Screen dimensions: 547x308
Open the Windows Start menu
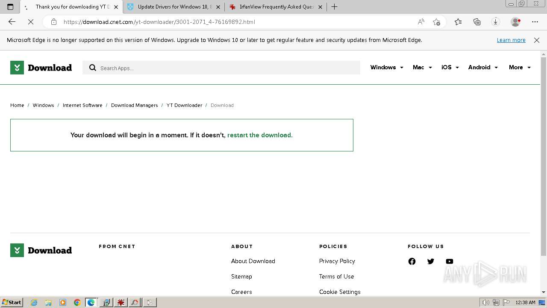coord(12,302)
